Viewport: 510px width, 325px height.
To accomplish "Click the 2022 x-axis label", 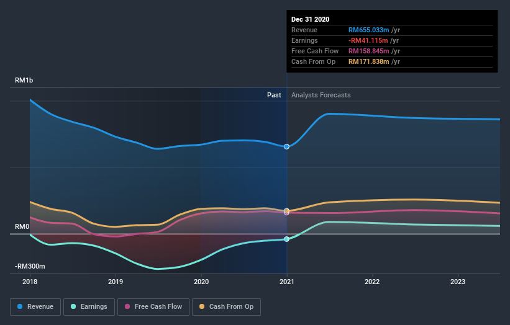I will coord(372,282).
